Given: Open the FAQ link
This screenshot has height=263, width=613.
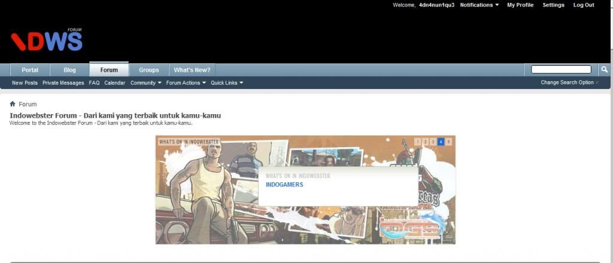Looking at the screenshot, I should click(94, 82).
